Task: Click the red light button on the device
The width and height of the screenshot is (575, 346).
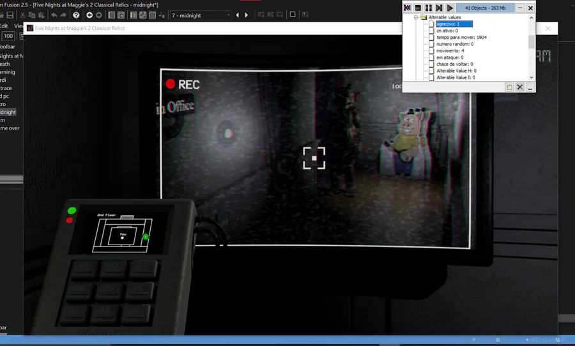Action: pyautogui.click(x=69, y=220)
